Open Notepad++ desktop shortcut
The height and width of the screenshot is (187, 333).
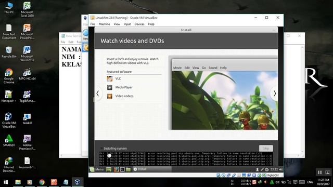(x=9, y=97)
